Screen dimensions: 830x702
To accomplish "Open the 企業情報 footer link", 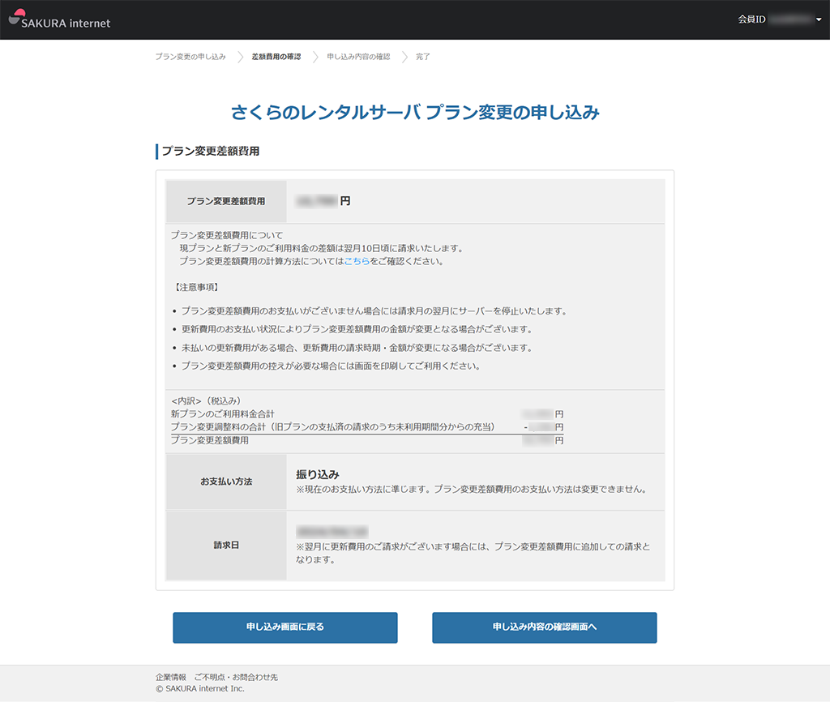I will [171, 677].
